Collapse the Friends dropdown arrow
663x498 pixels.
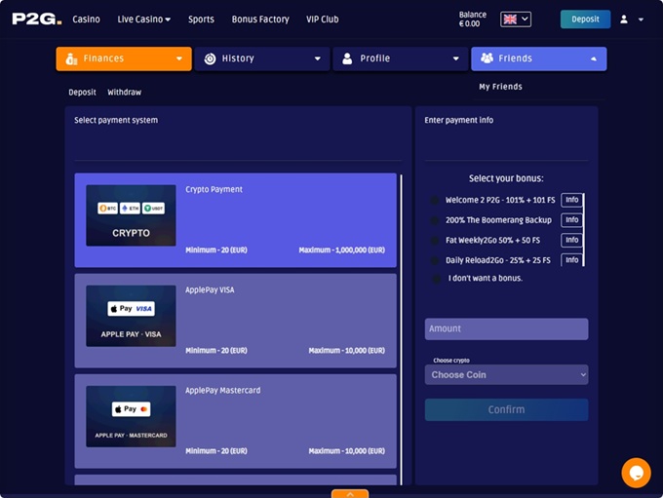pyautogui.click(x=594, y=58)
